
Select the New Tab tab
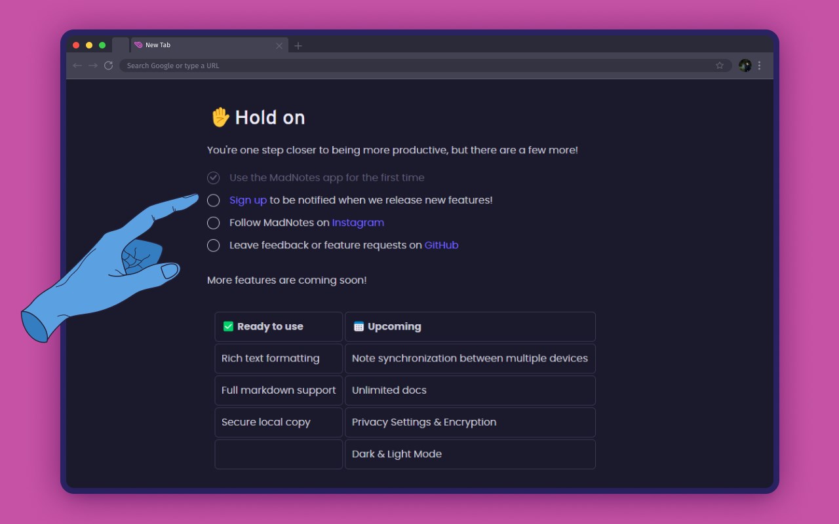coord(208,45)
